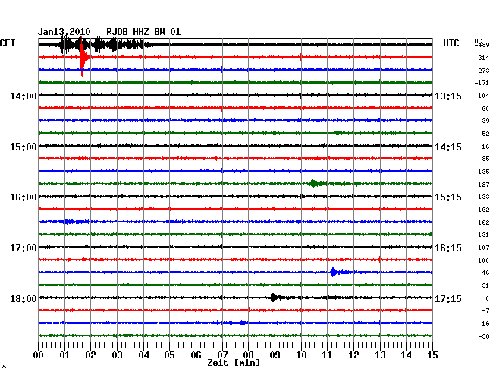Click the DC offset value 46
Viewport: 493px width, 375px height.
click(485, 273)
